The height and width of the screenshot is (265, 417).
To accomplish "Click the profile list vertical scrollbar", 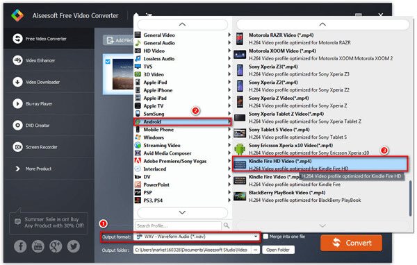I will 411,198.
